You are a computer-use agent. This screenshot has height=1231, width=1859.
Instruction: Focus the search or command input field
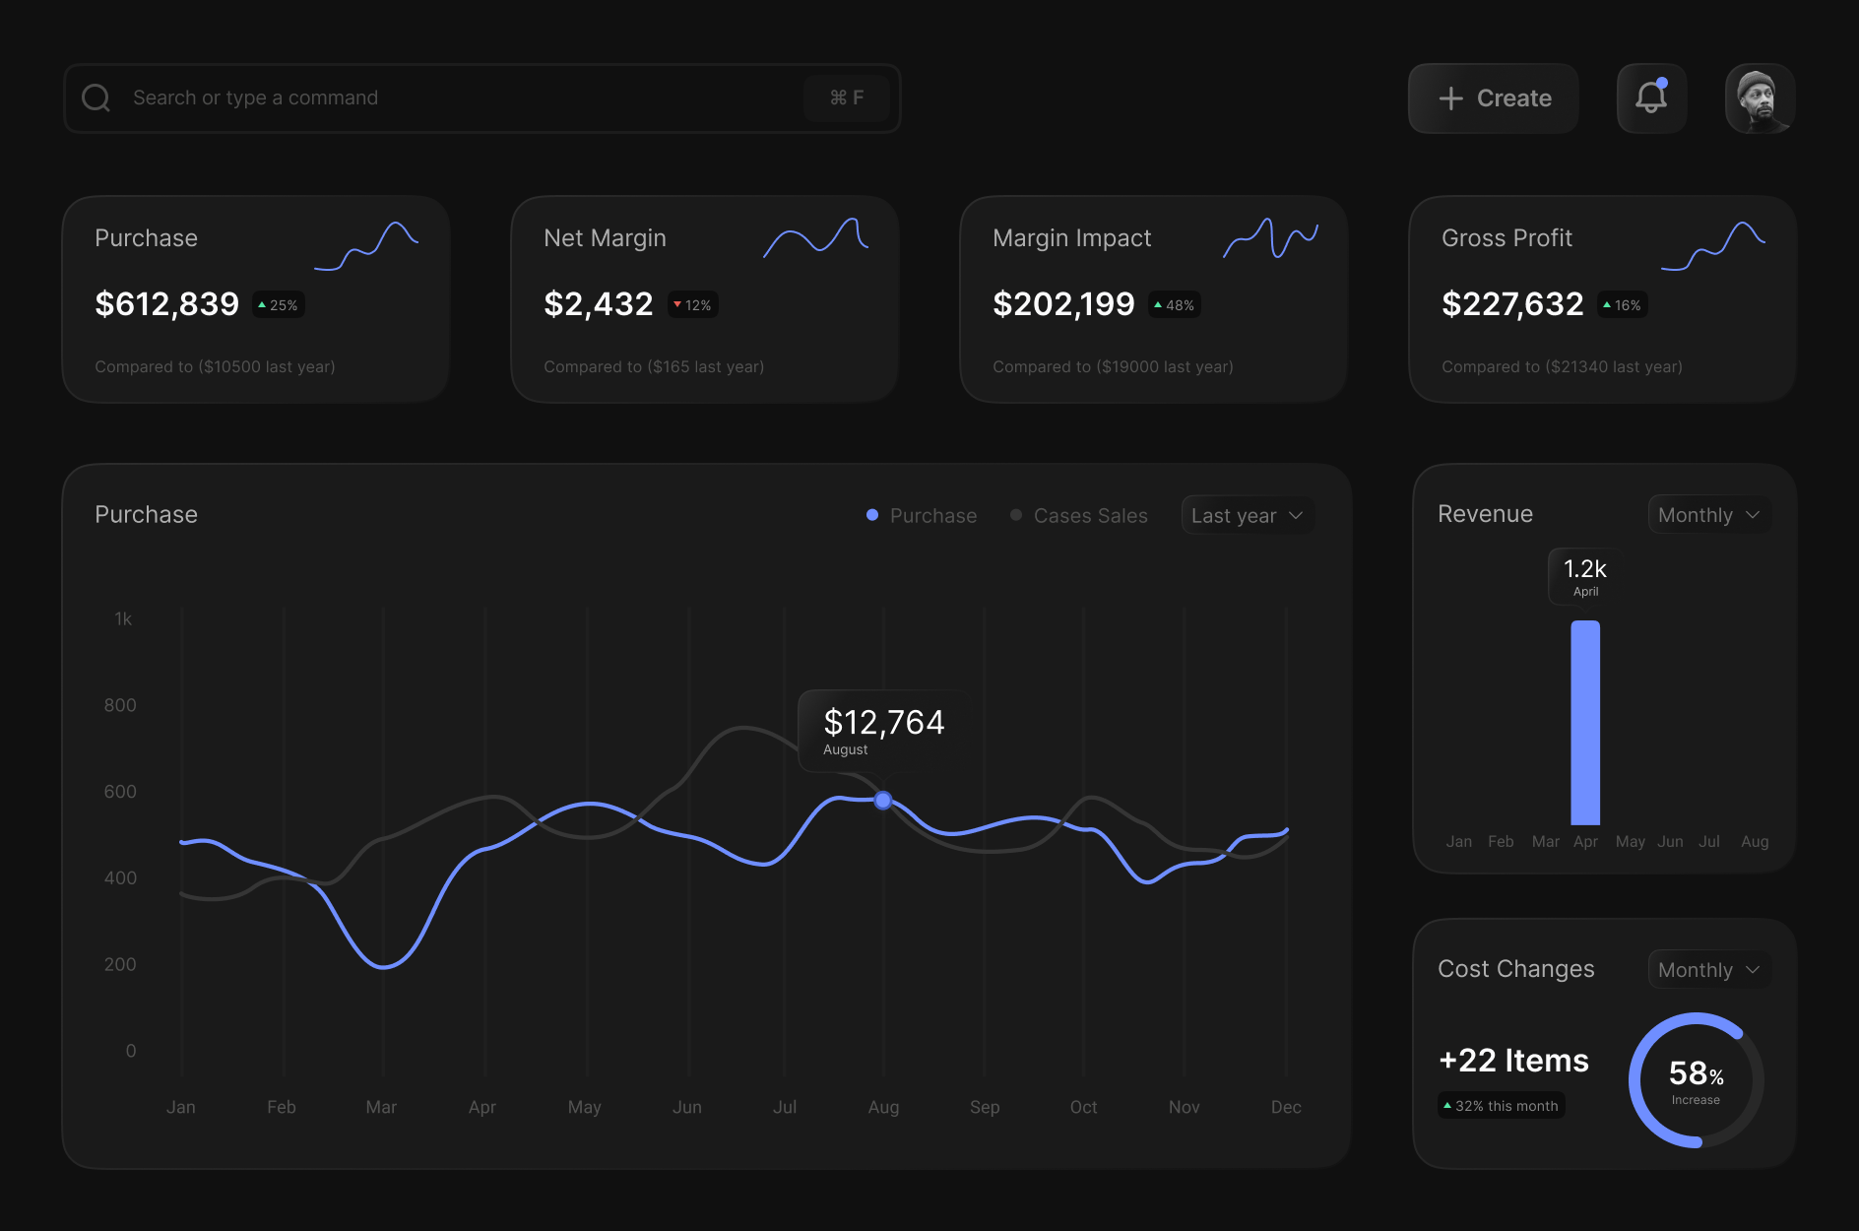click(x=463, y=97)
